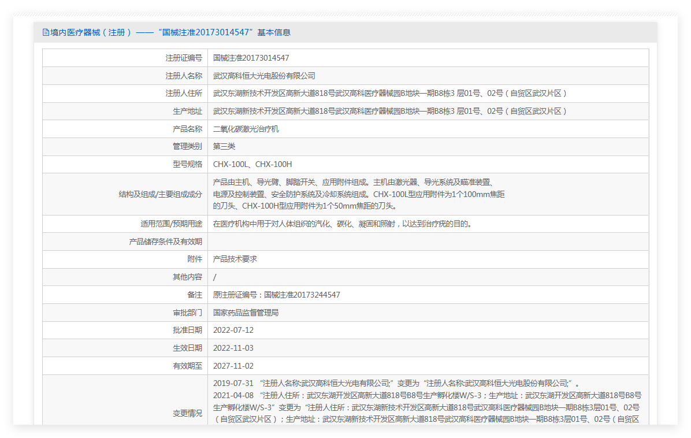
Task: Select the structure text starting 产品由主机、导光臂
Action: [359, 194]
